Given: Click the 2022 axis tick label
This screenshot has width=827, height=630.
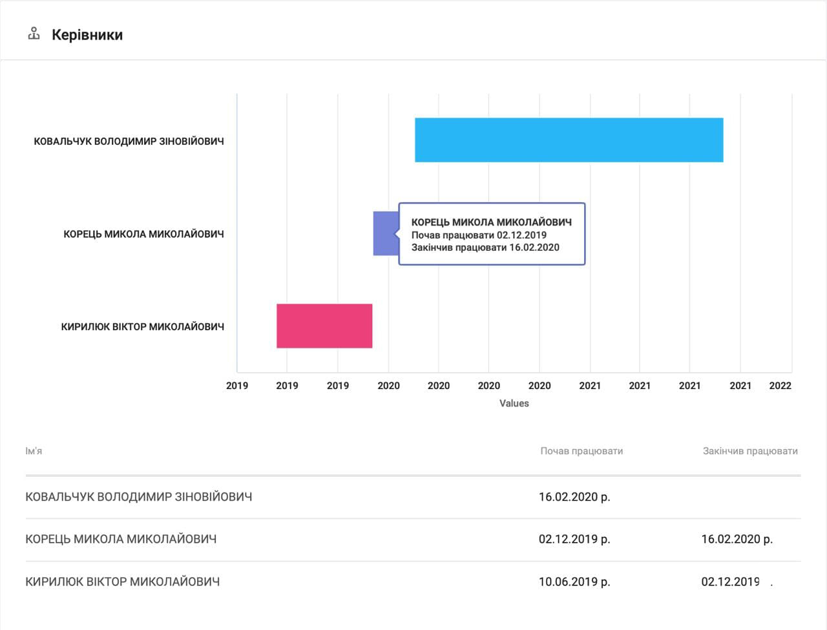Looking at the screenshot, I should (x=780, y=386).
